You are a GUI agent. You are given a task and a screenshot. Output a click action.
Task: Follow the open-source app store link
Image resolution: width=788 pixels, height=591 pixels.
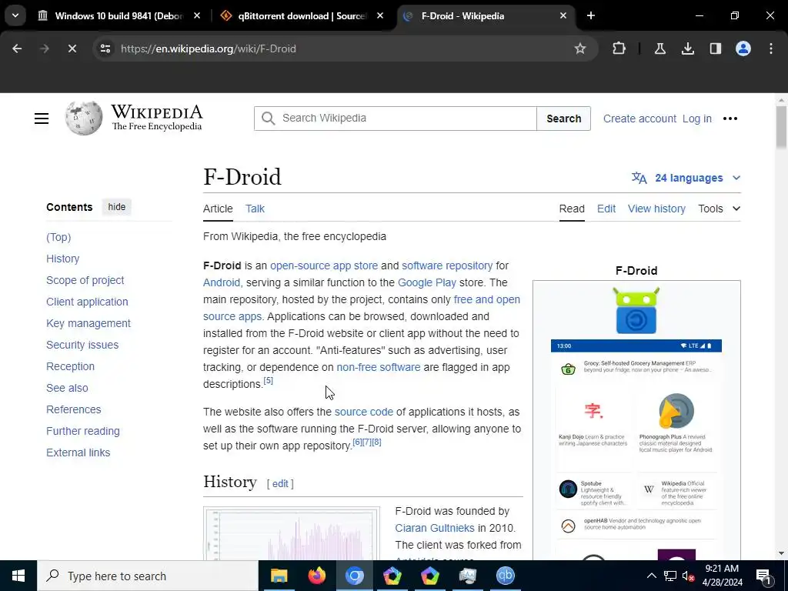coord(324,265)
